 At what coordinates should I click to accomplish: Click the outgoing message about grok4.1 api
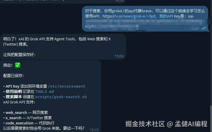(x=145, y=19)
